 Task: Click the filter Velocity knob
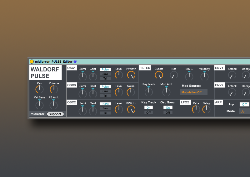click(204, 76)
